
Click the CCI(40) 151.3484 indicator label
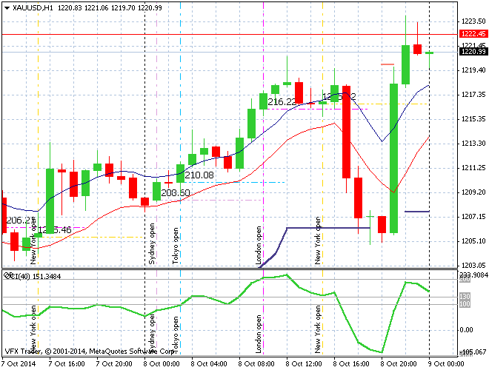pos(32,276)
